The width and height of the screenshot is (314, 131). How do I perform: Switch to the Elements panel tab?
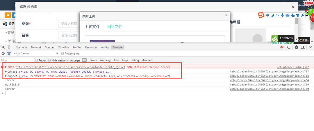(x=22, y=47)
